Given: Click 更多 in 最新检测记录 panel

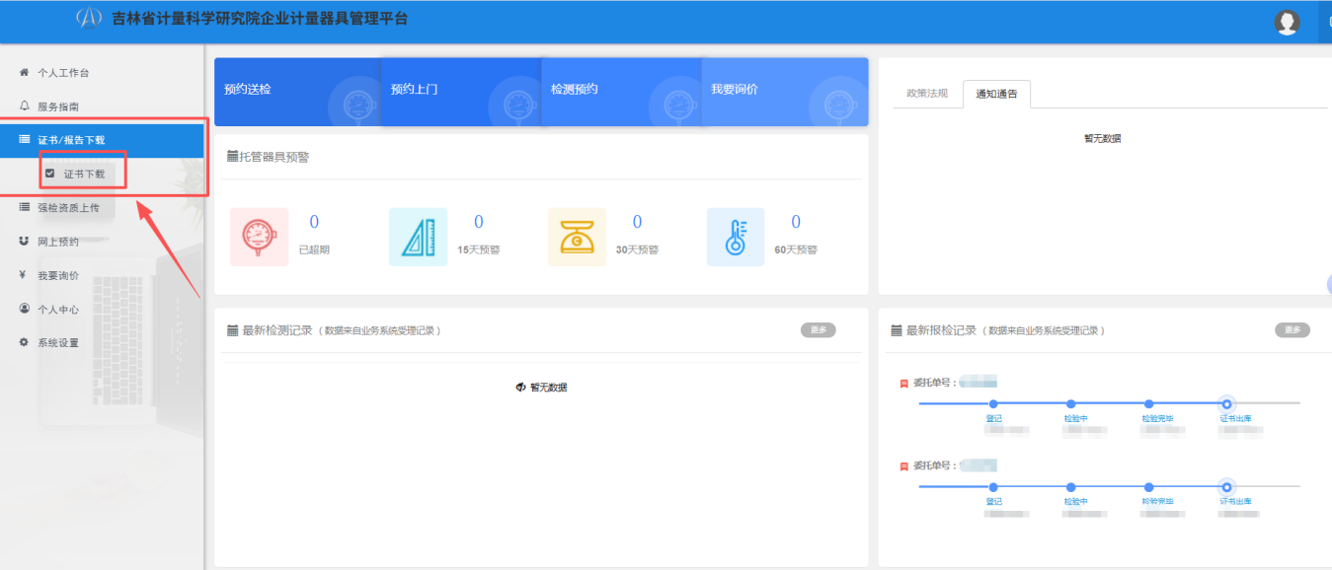Looking at the screenshot, I should tap(817, 330).
